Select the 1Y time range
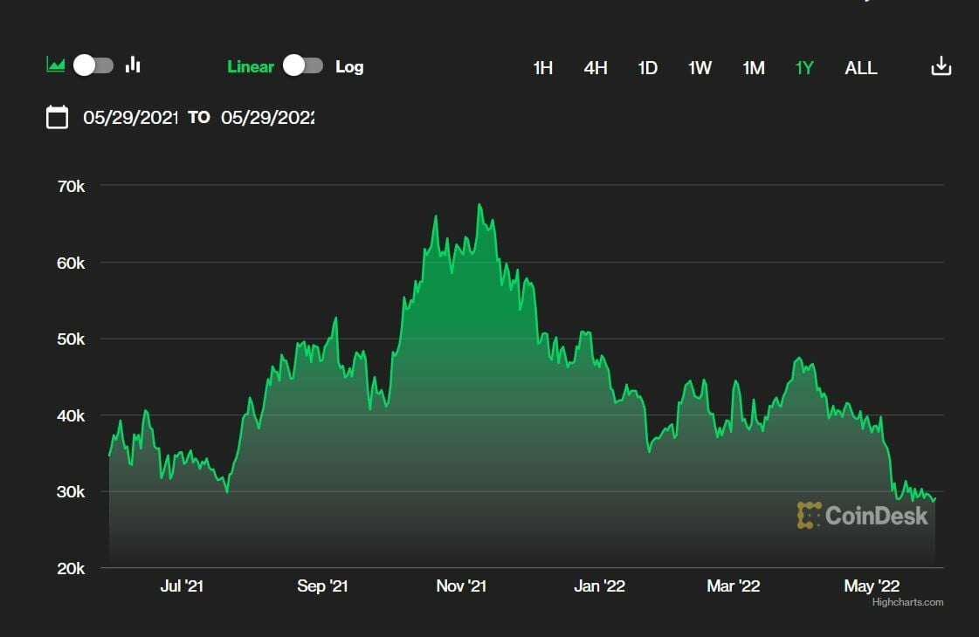This screenshot has height=637, width=979. coord(804,68)
